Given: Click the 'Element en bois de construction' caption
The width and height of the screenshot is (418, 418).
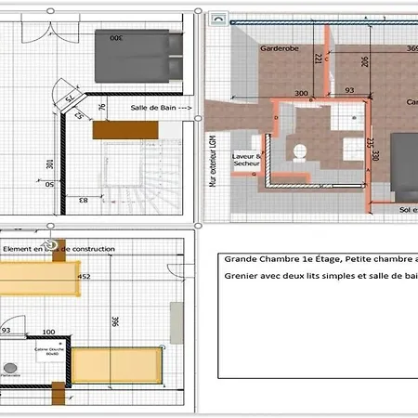Looking at the screenshot, I should (59, 249).
